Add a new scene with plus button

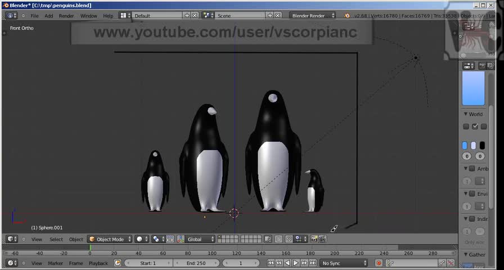(x=270, y=15)
